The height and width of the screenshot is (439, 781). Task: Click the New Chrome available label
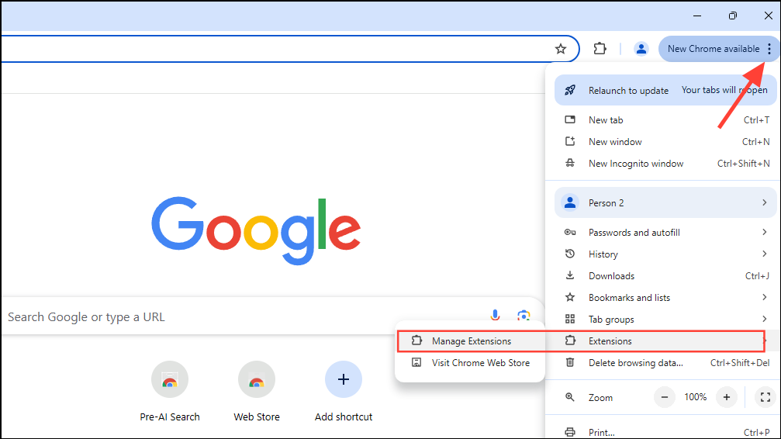[x=714, y=49]
